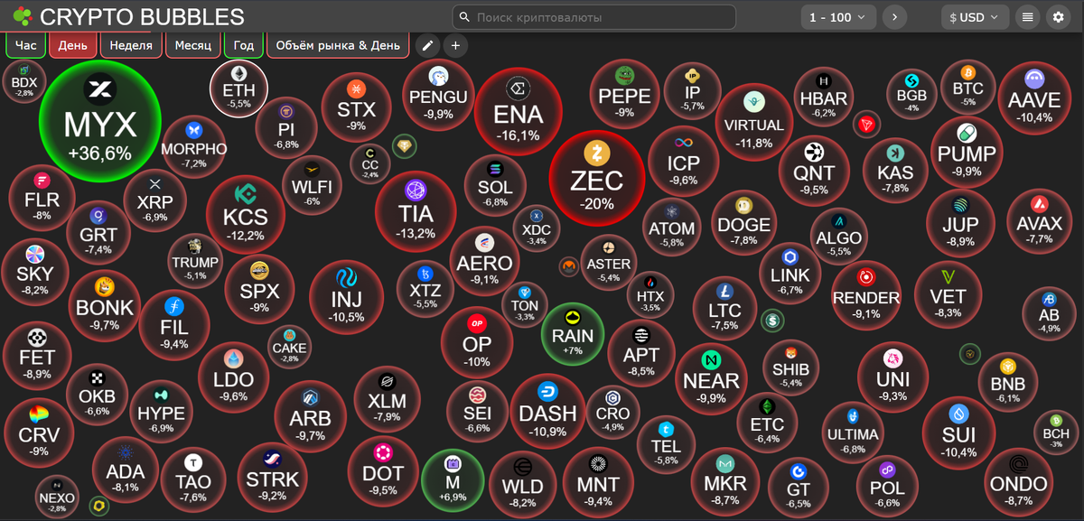Image resolution: width=1084 pixels, height=521 pixels.
Task: Open the NEAR bubble
Action: coord(711,379)
